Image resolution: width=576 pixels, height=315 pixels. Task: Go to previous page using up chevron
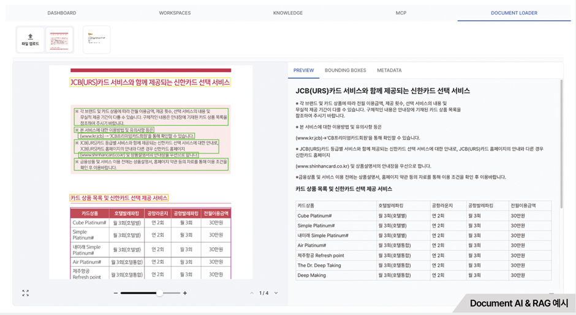pos(251,293)
